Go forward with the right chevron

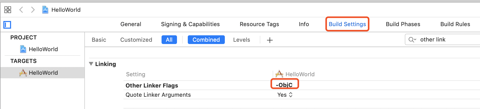pyautogui.click(x=33, y=10)
